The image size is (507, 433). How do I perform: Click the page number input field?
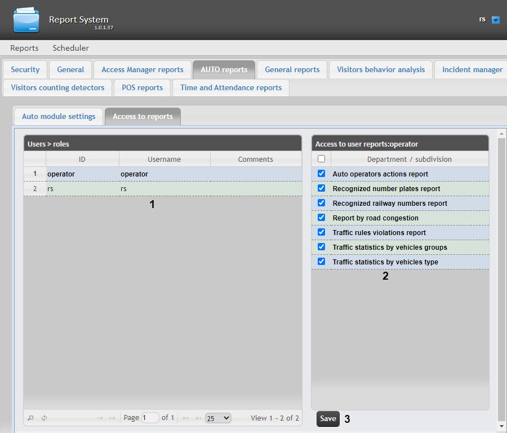click(150, 418)
